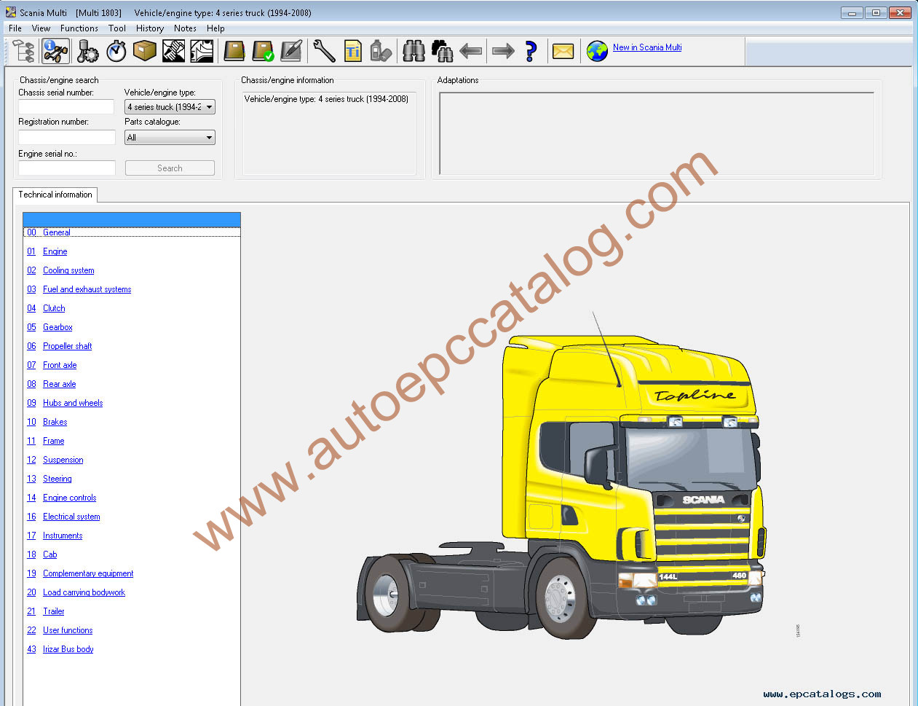918x706 pixels.
Task: Select the globe icon in toolbar
Action: coord(597,51)
